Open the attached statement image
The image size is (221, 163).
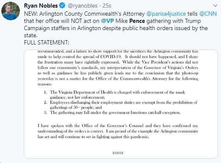[121, 104]
